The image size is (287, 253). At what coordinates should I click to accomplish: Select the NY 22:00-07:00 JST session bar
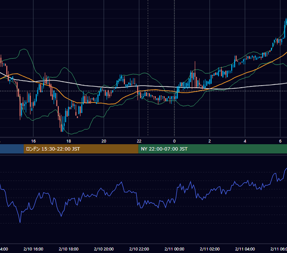pyautogui.click(x=212, y=149)
